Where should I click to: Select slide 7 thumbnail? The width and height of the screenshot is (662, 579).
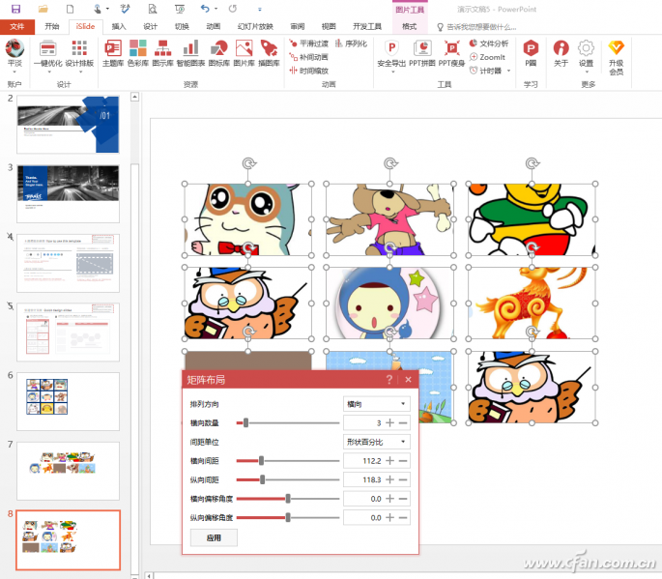68,471
